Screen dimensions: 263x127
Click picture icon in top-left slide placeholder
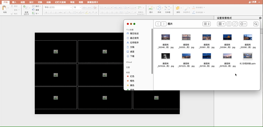click(x=56, y=52)
